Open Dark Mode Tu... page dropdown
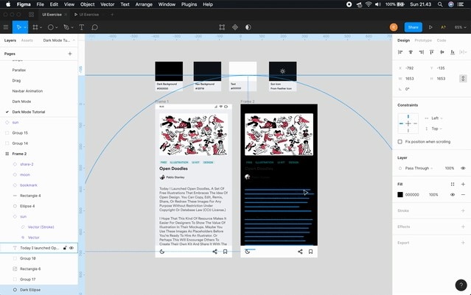The height and width of the screenshot is (295, 471). (x=59, y=40)
